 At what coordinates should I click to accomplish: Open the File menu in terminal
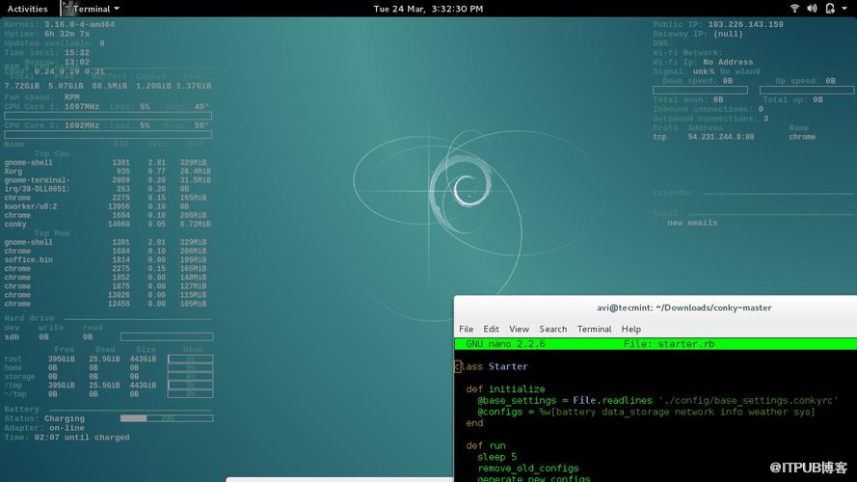467,329
